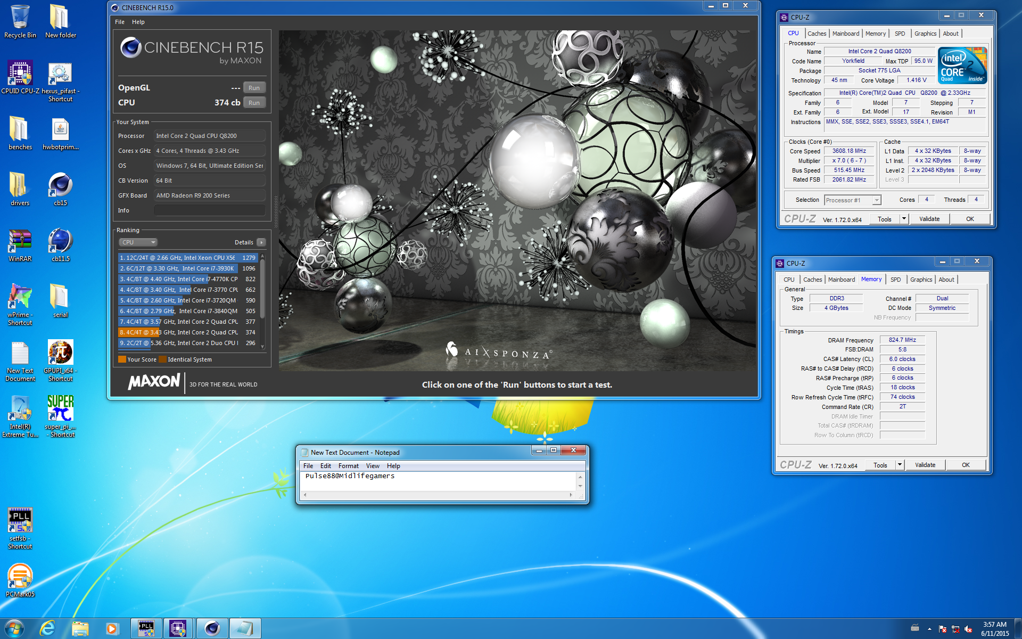Open the Windows Start orb

coord(14,628)
